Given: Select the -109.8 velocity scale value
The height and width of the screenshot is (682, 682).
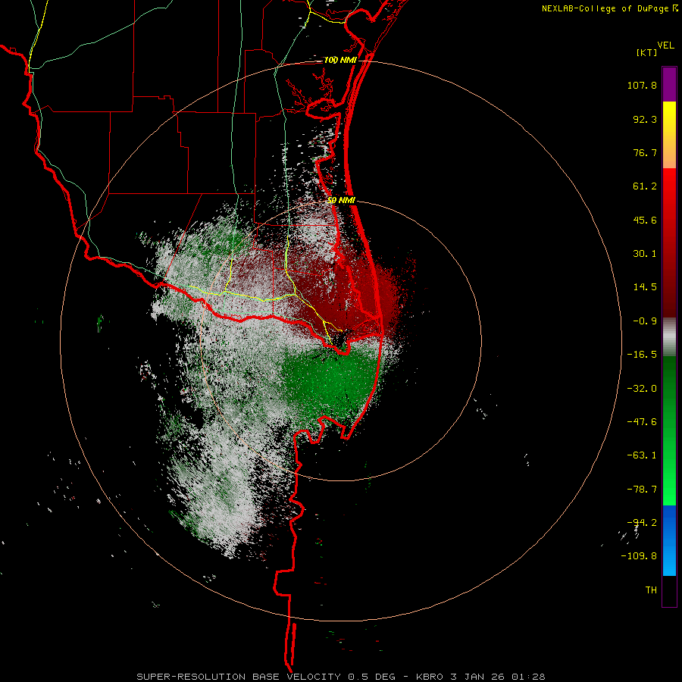Looking at the screenshot, I should 639,556.
